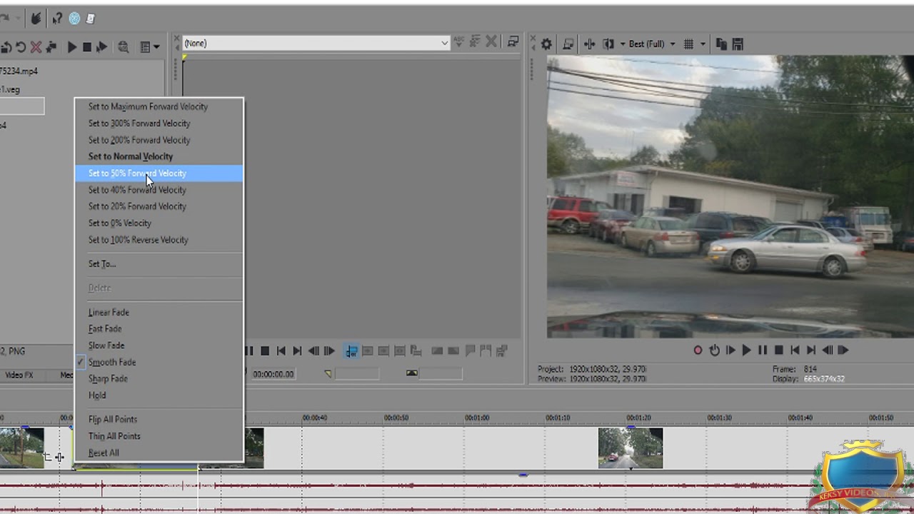Play the video in preview transport
The width and height of the screenshot is (914, 514).
pyautogui.click(x=747, y=350)
